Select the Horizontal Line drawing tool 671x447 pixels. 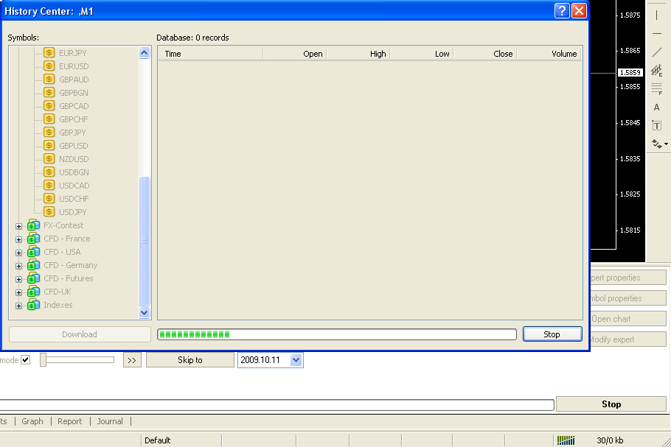pos(657,34)
